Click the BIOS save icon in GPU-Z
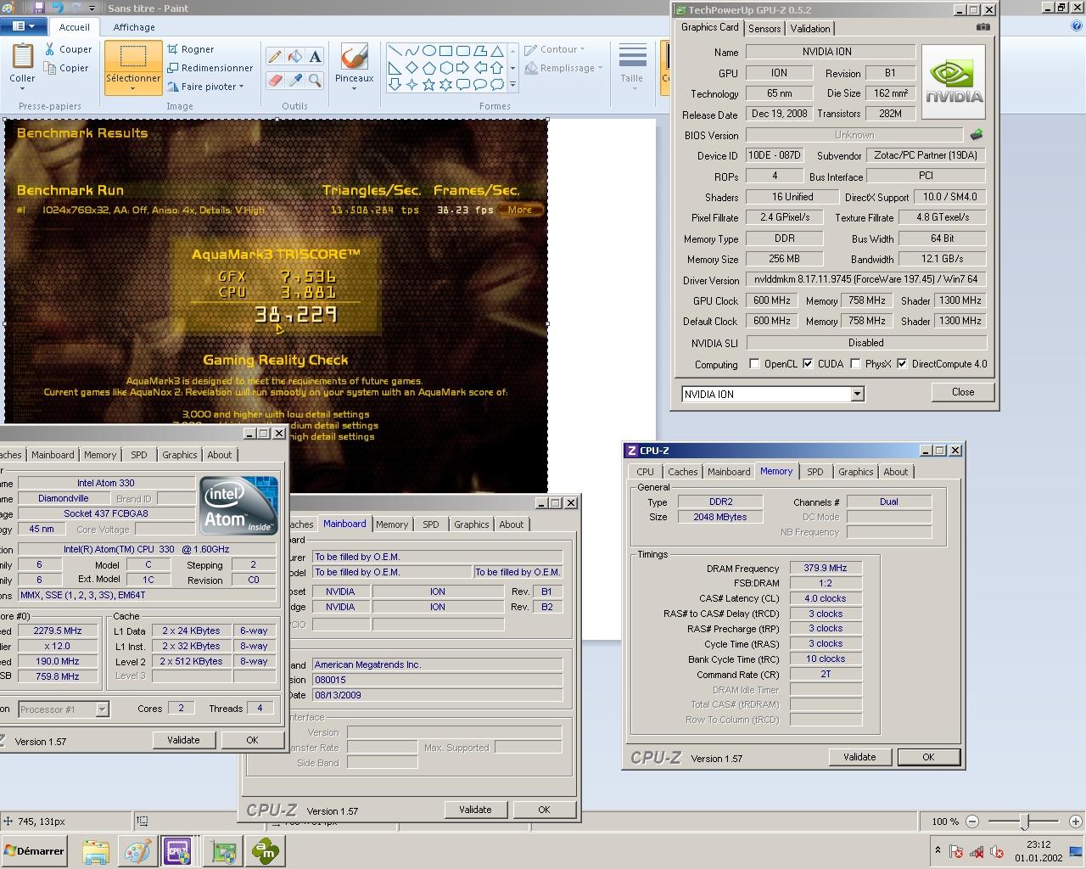The height and width of the screenshot is (869, 1086). [x=977, y=134]
